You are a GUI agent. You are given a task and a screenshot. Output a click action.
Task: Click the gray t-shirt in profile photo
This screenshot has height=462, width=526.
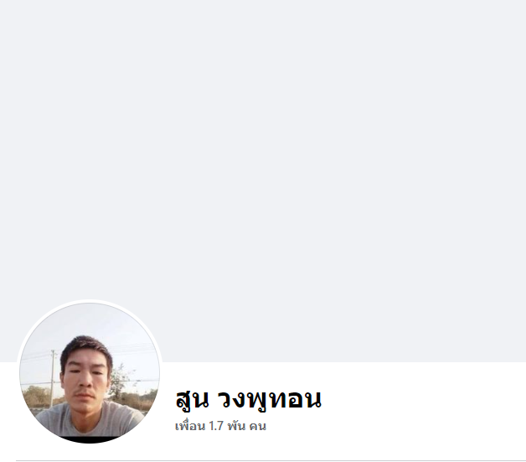point(89,420)
